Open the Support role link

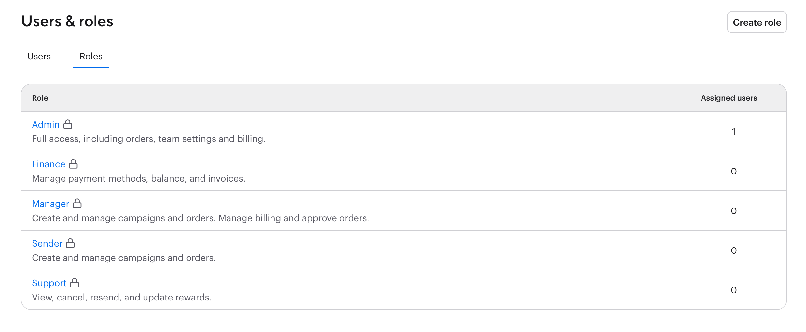(49, 283)
